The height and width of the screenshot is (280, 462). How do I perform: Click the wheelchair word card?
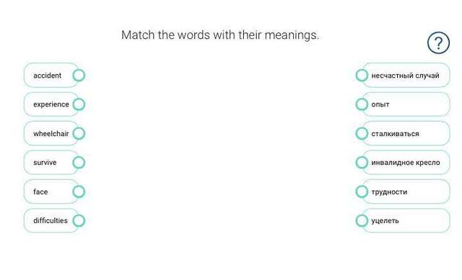click(x=51, y=133)
